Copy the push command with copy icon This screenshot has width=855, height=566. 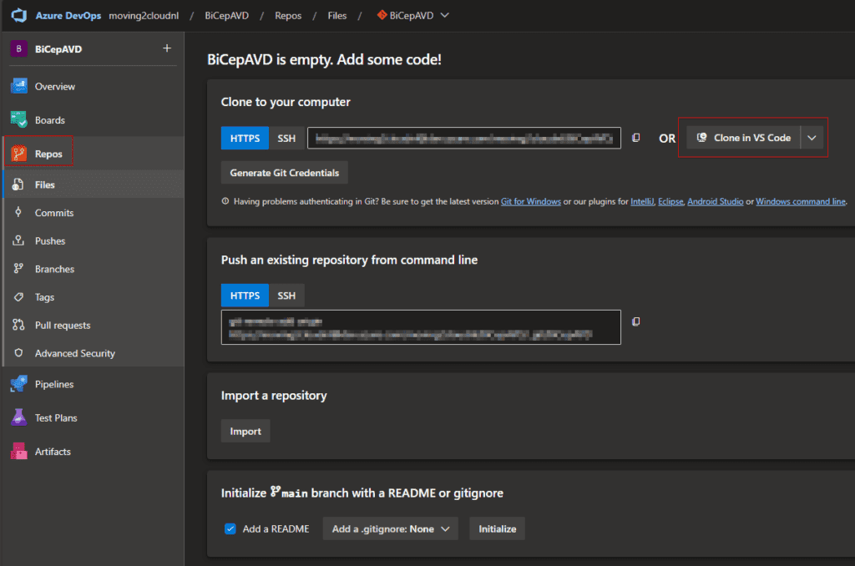tap(636, 321)
